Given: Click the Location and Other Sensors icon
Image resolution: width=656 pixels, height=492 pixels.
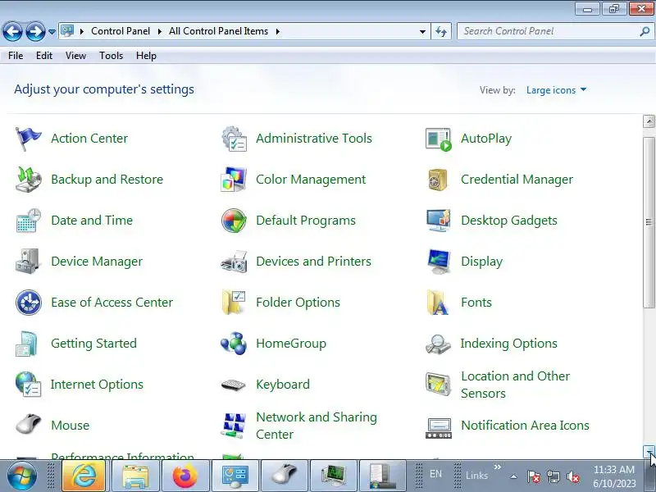Looking at the screenshot, I should tap(439, 385).
